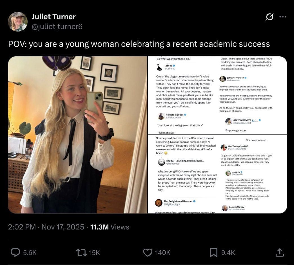The width and height of the screenshot is (294, 265).
Task: Click the 2:02 PM Nov 17, 2025 timestamp
Action: (x=46, y=227)
